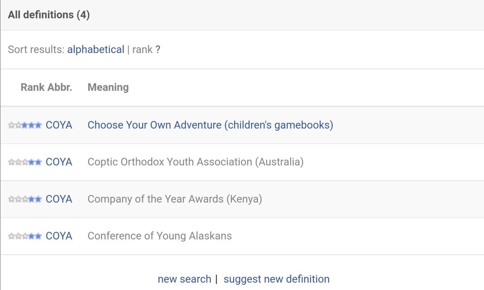484x290 pixels.
Task: Select Company of the Year Awards (Kenya) text
Action: click(175, 199)
